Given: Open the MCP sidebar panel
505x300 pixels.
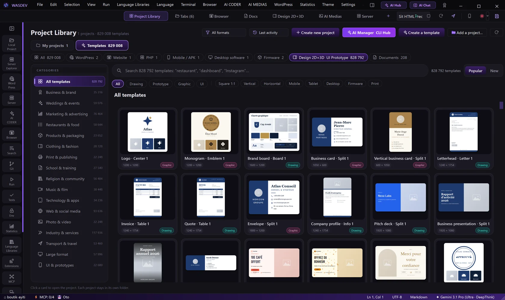Looking at the screenshot, I should (x=12, y=279).
